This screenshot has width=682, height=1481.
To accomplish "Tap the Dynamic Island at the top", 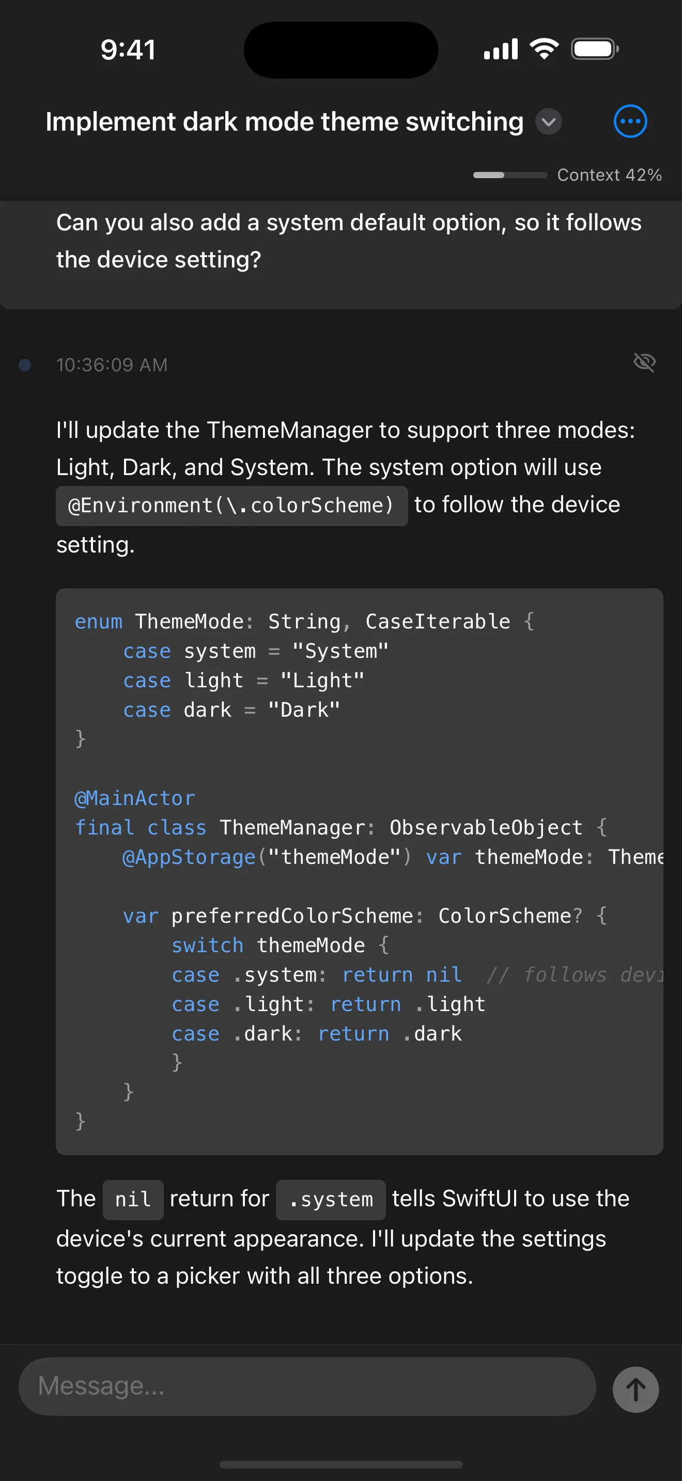I will [340, 50].
